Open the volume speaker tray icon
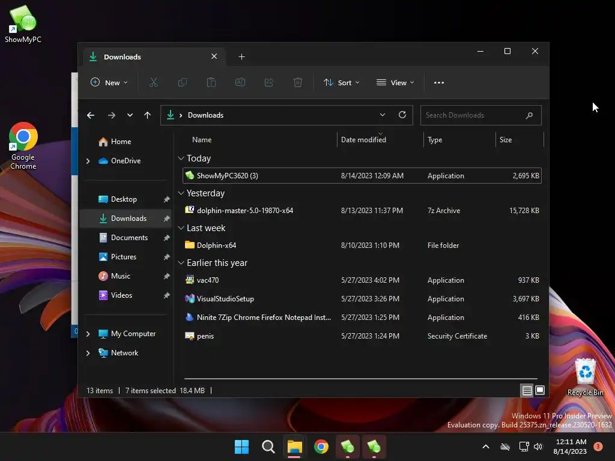The image size is (615, 461). click(x=538, y=447)
